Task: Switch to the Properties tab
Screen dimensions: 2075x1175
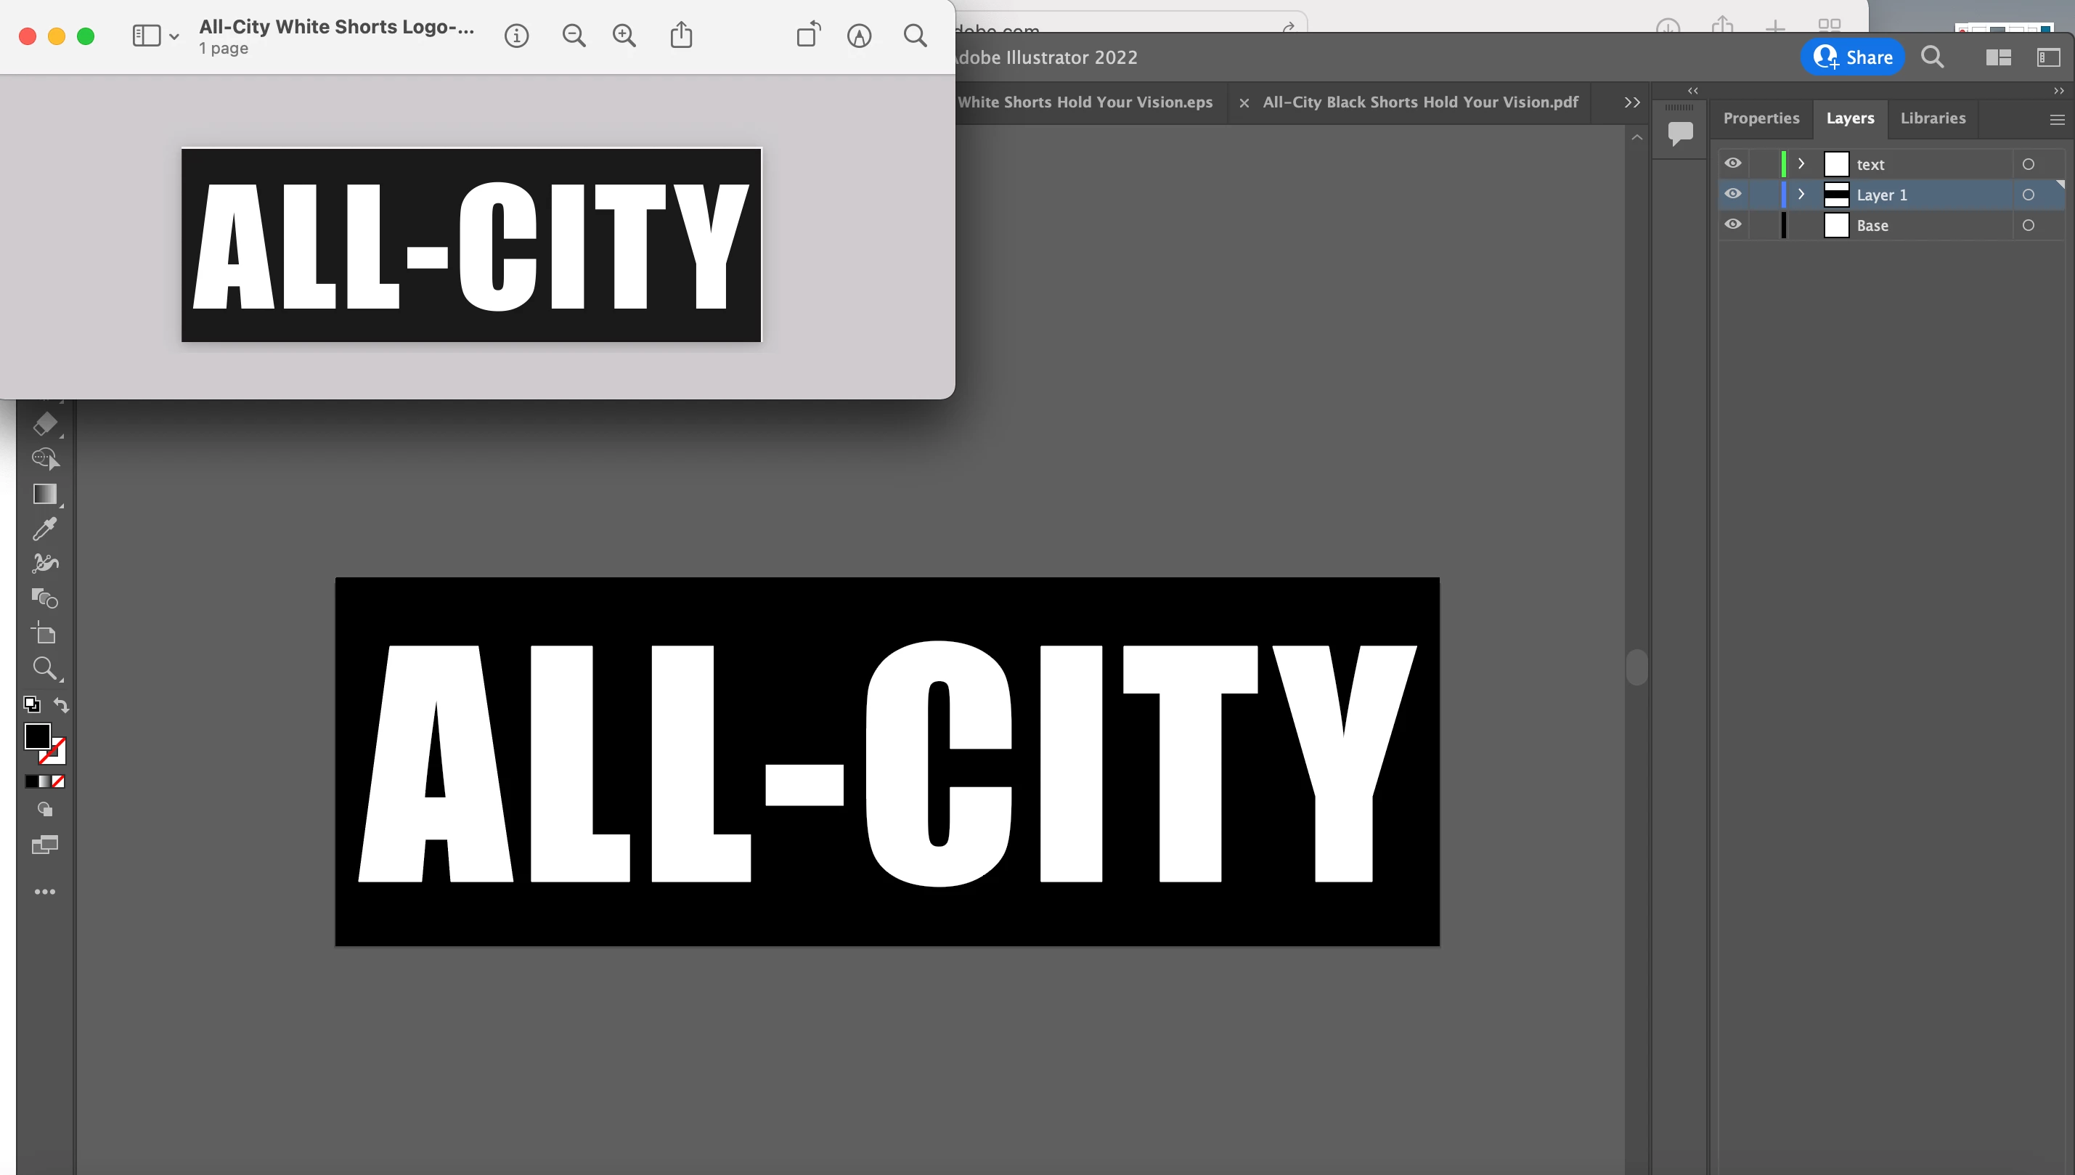Action: click(1761, 118)
